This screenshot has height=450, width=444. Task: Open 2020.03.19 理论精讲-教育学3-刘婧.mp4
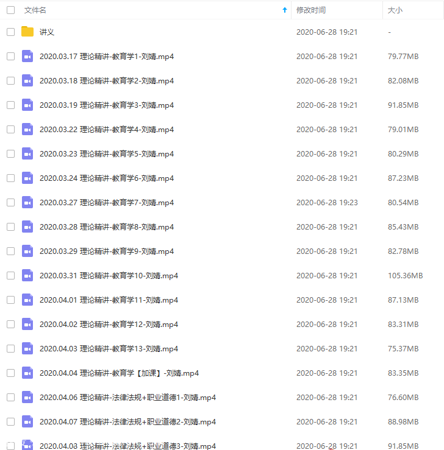pos(107,105)
